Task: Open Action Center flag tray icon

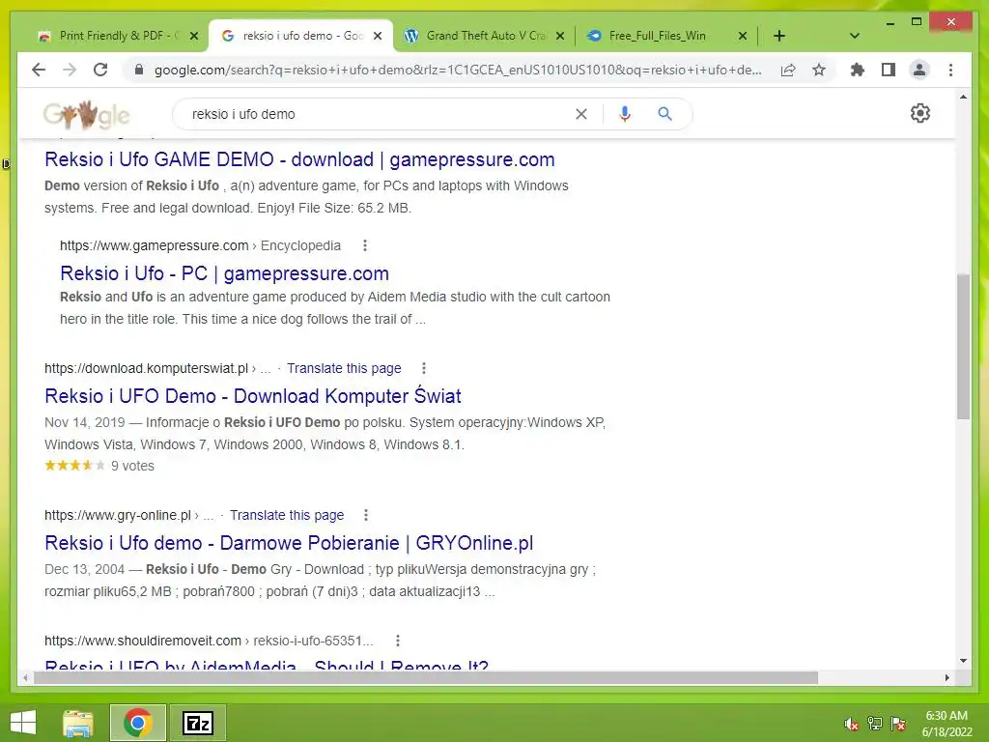Action: [x=897, y=724]
